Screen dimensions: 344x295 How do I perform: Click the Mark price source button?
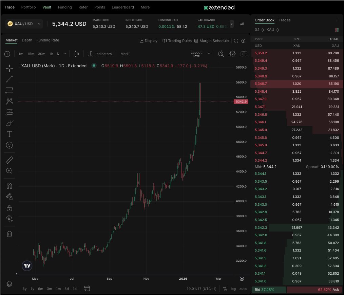pos(125,54)
